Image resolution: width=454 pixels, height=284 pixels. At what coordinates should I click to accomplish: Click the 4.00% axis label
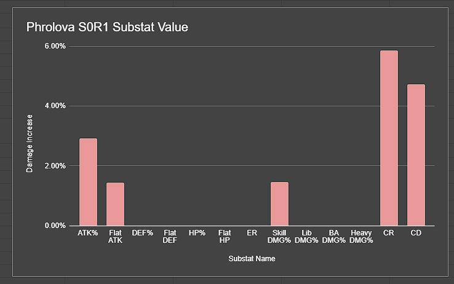click(x=55, y=106)
